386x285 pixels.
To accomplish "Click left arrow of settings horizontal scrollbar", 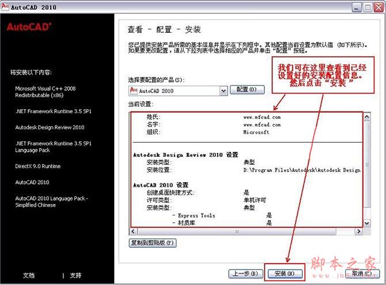I will (x=133, y=231).
